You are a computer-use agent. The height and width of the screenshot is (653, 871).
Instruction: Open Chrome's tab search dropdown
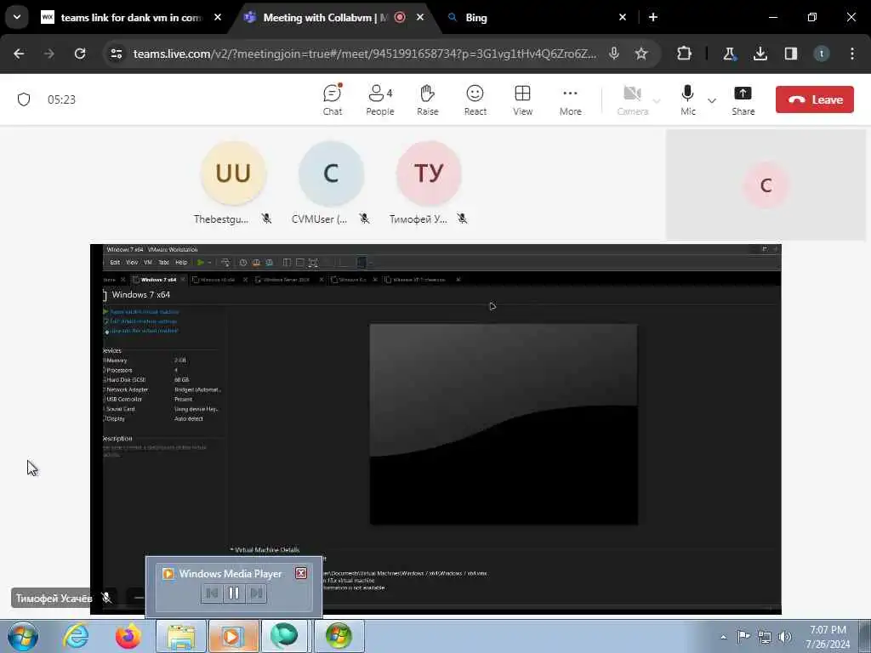[17, 17]
